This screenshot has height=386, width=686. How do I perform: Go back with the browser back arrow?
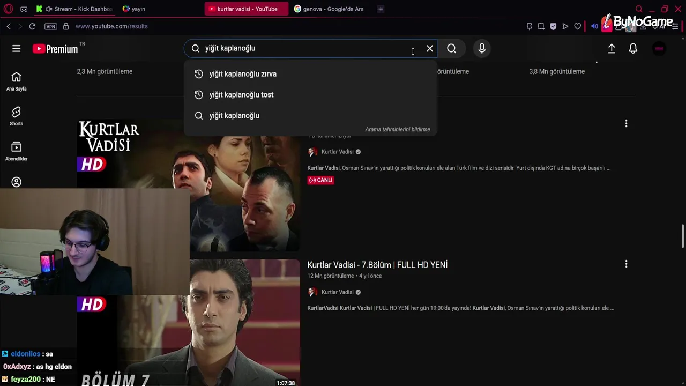pyautogui.click(x=9, y=26)
